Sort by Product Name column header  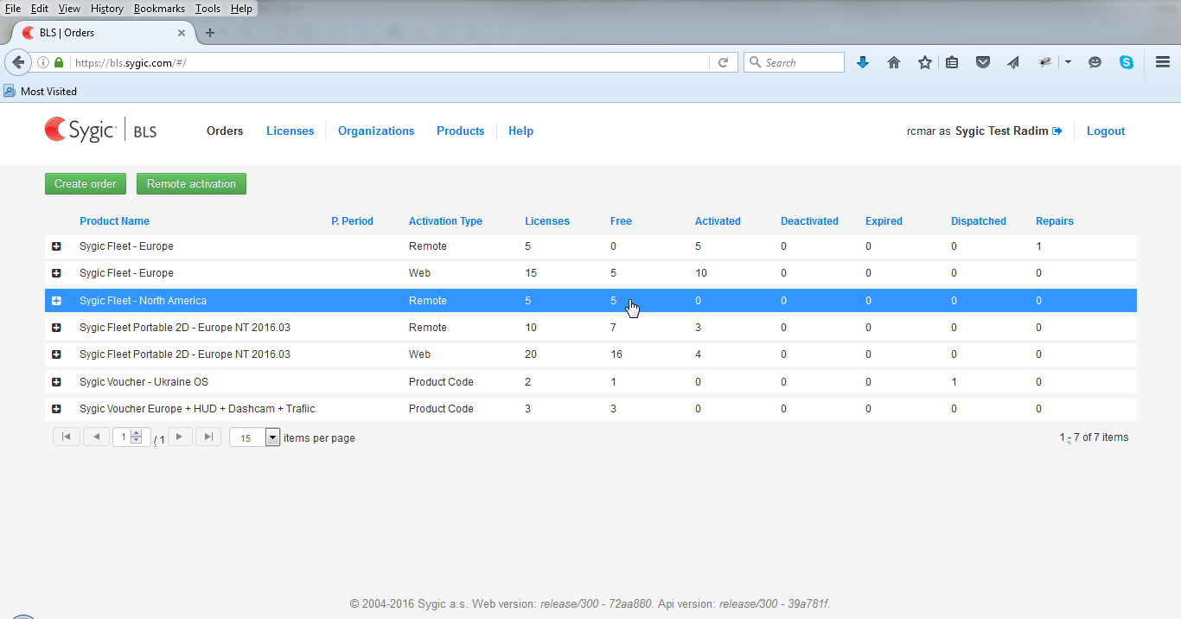pyautogui.click(x=114, y=221)
